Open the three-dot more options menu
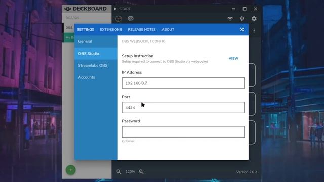 tap(254, 31)
